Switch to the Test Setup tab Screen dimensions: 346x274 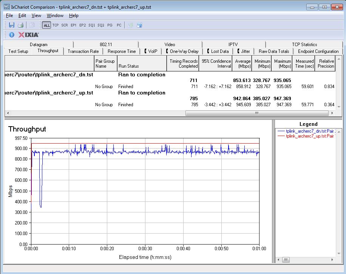tap(18, 51)
